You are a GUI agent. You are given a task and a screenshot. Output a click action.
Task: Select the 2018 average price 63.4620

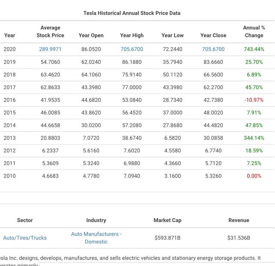coord(50,74)
